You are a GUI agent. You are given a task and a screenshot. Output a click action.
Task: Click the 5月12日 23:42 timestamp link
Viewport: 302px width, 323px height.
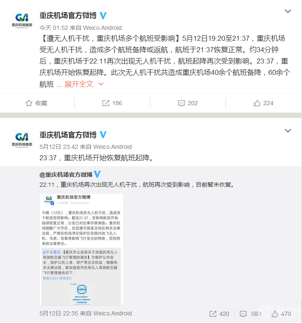59,147
